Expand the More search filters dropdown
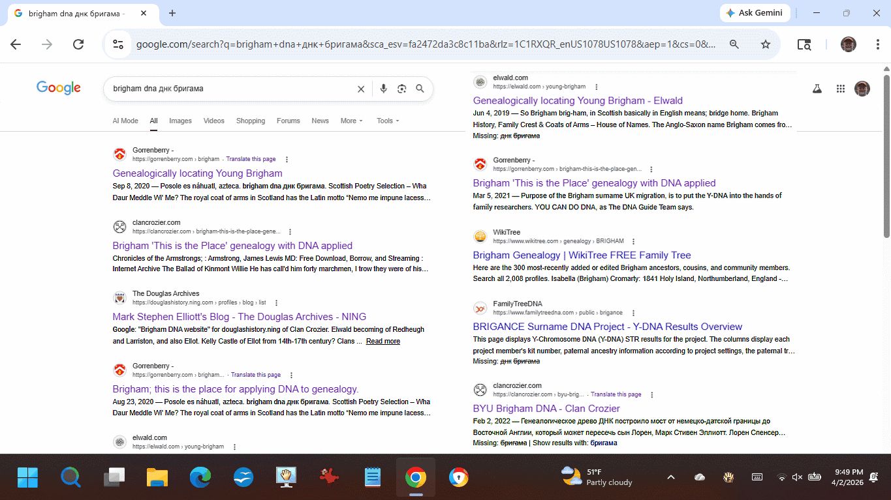The width and height of the screenshot is (891, 500). [x=351, y=121]
